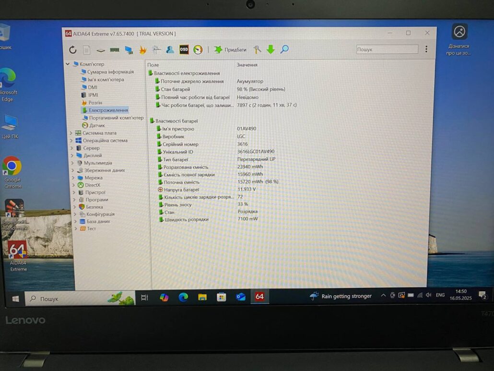
Task: Collapse the Комп'ютер tree node
Action: [x=68, y=64]
